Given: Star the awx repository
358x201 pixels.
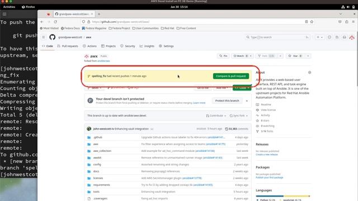Looking at the screenshot, I should (x=295, y=56).
